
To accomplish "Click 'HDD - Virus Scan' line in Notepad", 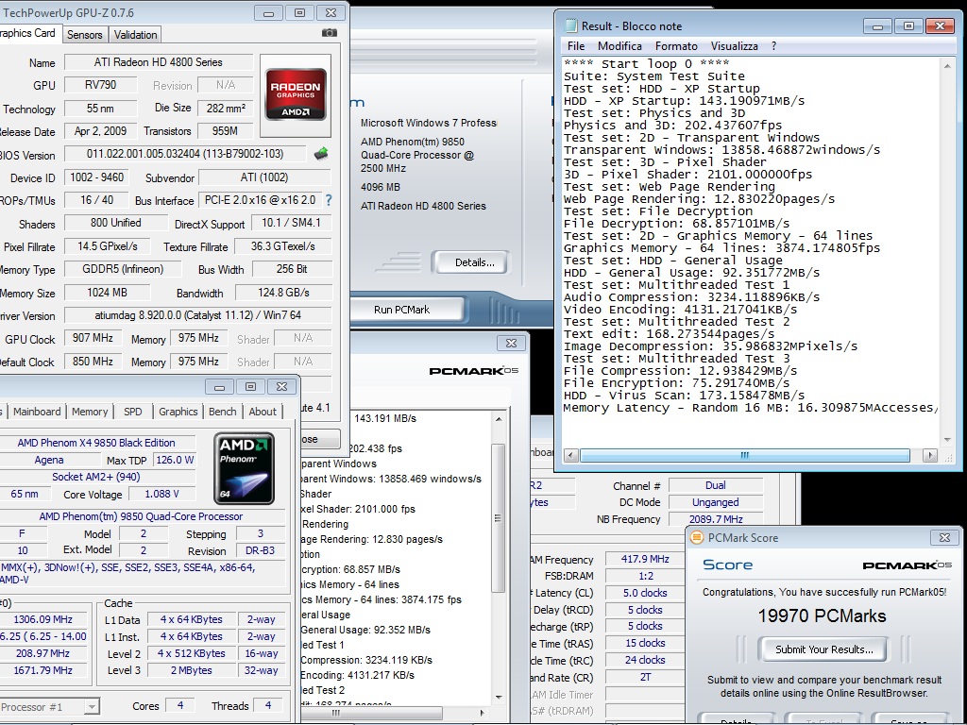I will click(684, 396).
